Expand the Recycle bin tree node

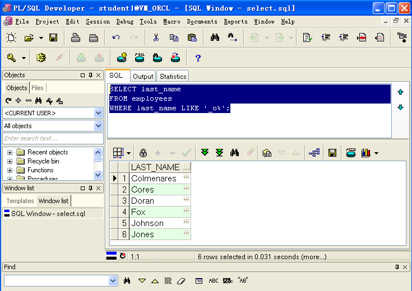[10, 161]
